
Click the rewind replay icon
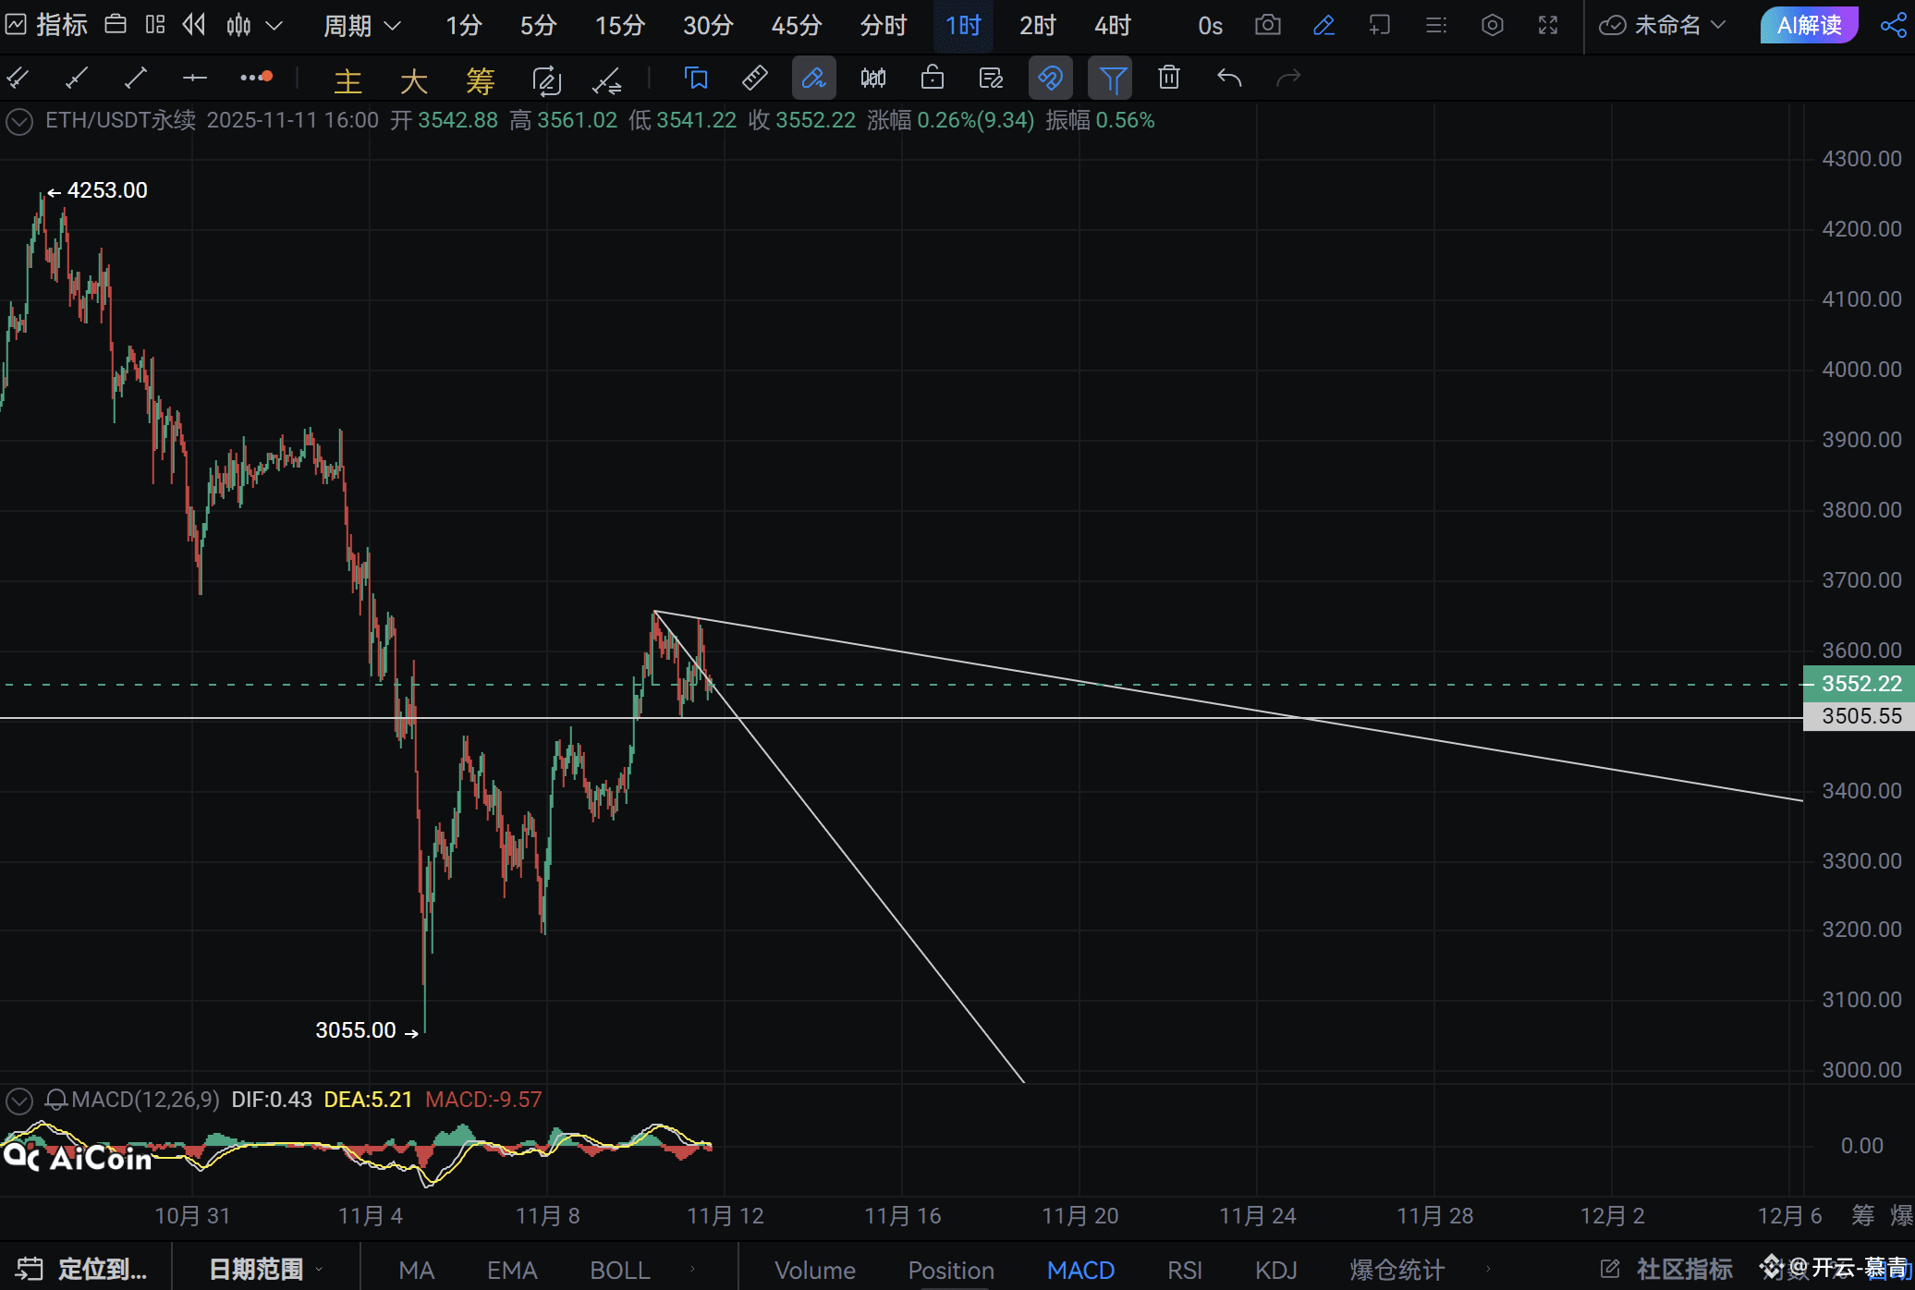(x=193, y=25)
